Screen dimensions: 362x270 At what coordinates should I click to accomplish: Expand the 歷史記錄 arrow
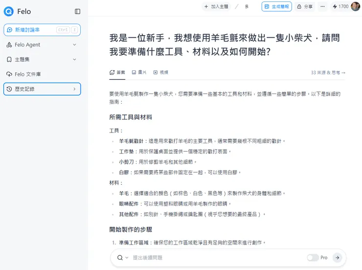74,89
